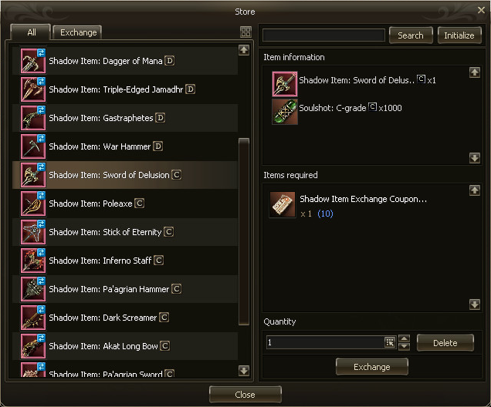Screen dimensions: 491x407
Task: Switch to the Exchange tab
Action: point(77,32)
